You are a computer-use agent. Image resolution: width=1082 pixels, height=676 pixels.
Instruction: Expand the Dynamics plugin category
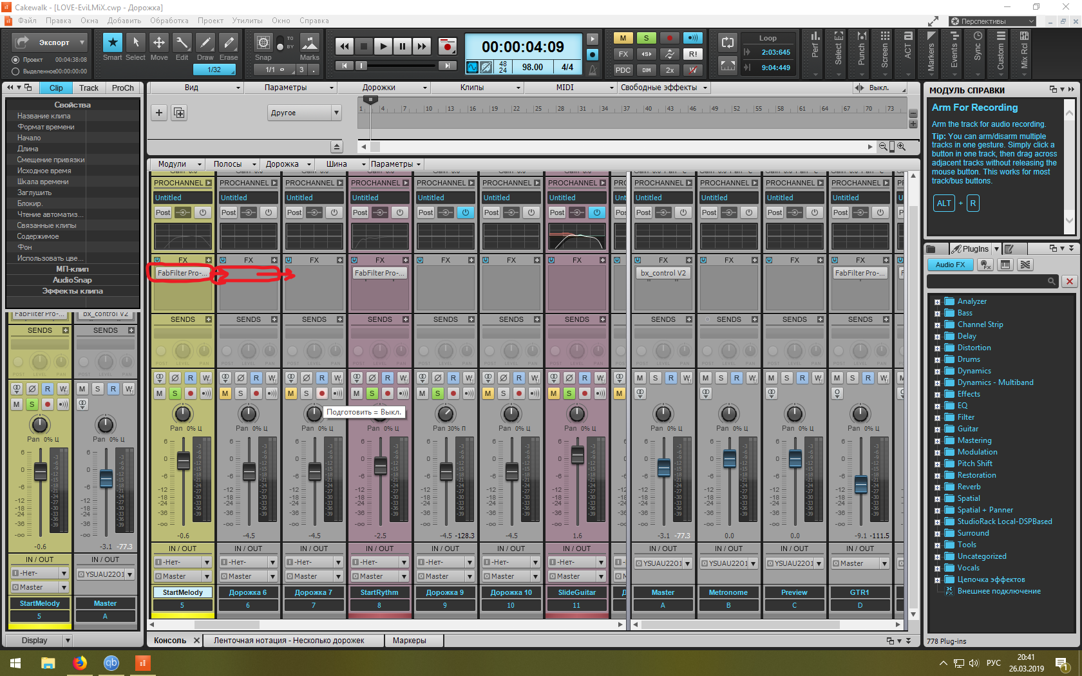pyautogui.click(x=937, y=371)
